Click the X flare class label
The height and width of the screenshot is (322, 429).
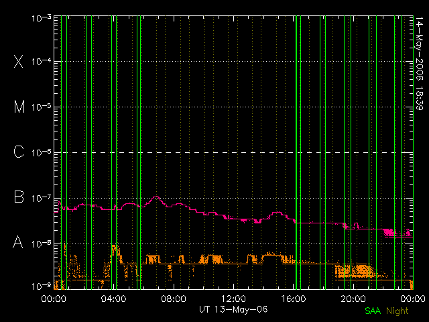point(19,61)
